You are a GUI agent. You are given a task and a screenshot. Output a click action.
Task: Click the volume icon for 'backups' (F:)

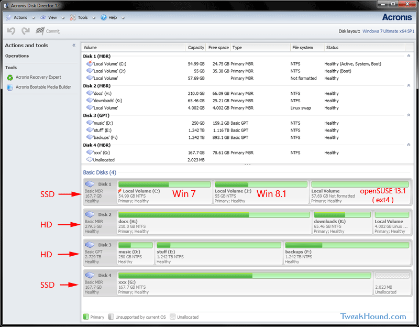pyautogui.click(x=90, y=137)
